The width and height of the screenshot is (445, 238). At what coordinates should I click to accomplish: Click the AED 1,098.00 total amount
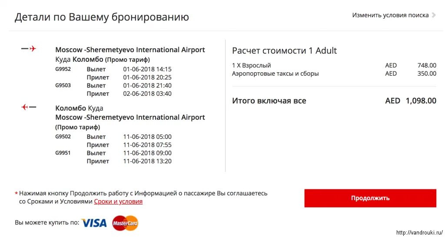[411, 101]
